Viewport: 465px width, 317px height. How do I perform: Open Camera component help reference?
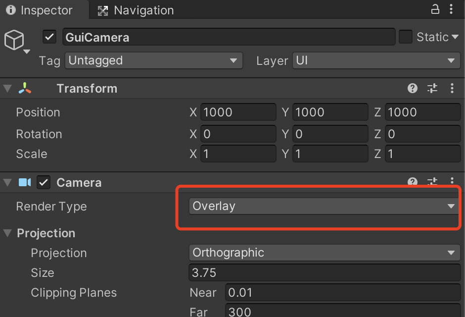(412, 181)
